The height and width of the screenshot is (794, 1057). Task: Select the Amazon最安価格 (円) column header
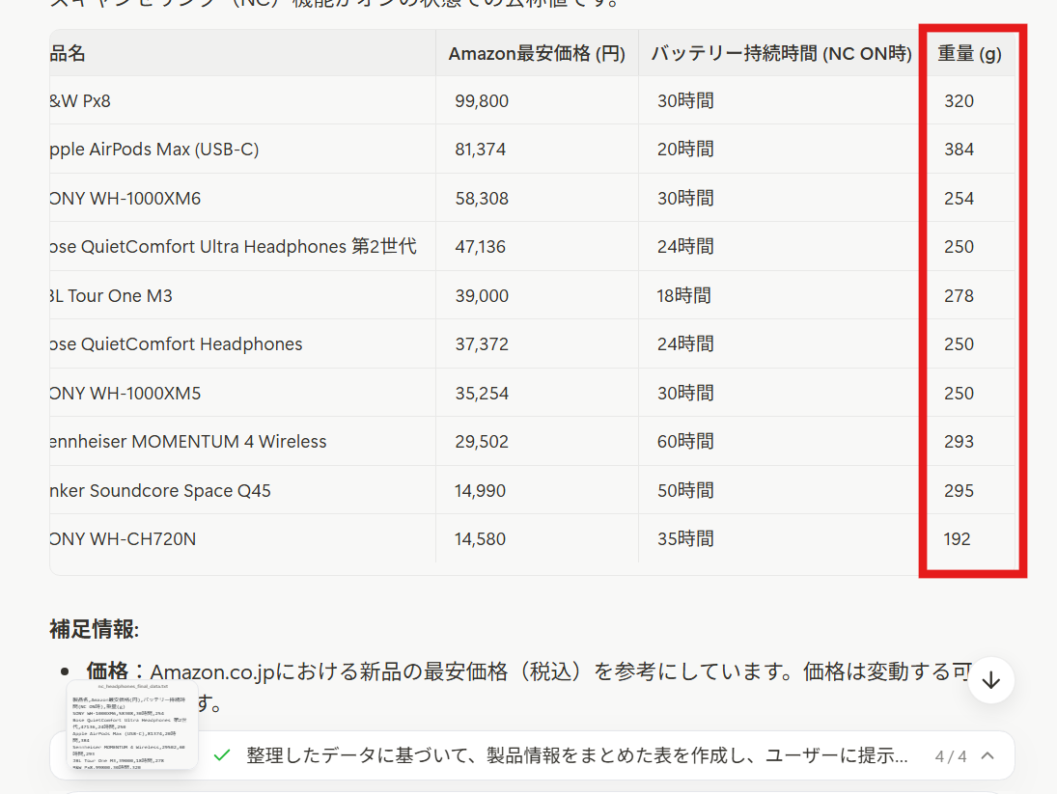pos(537,53)
